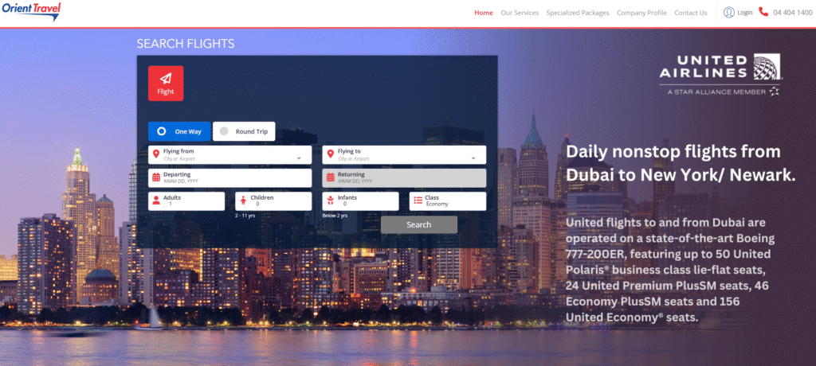This screenshot has height=366, width=816.
Task: Click the 2 - 11 yrs note
Action: point(245,216)
